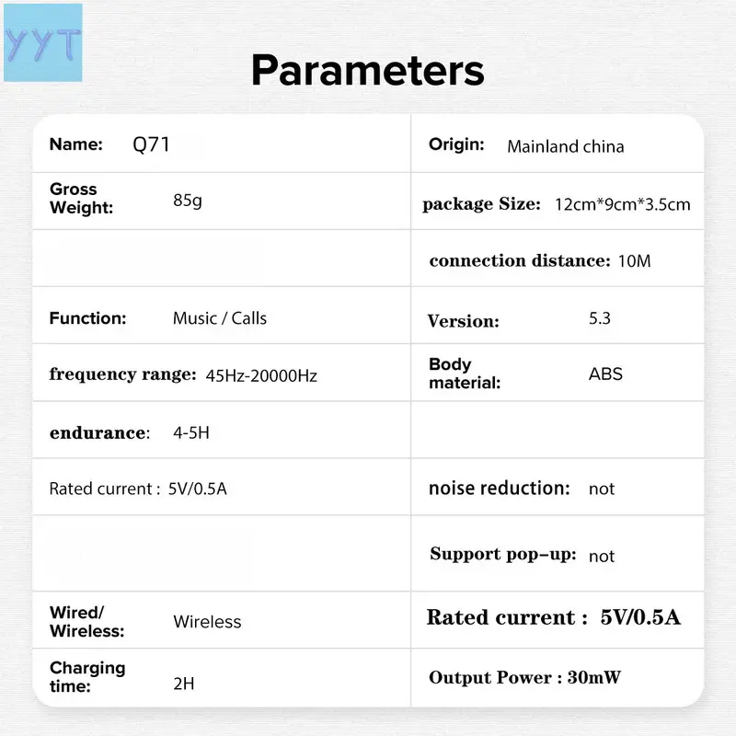This screenshot has width=736, height=736.
Task: Select the Charging time value 2H
Action: (183, 684)
